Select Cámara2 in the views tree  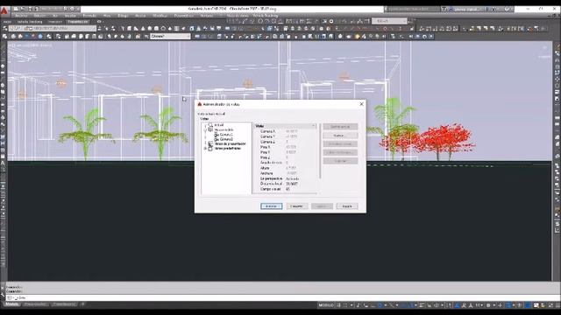(x=226, y=139)
